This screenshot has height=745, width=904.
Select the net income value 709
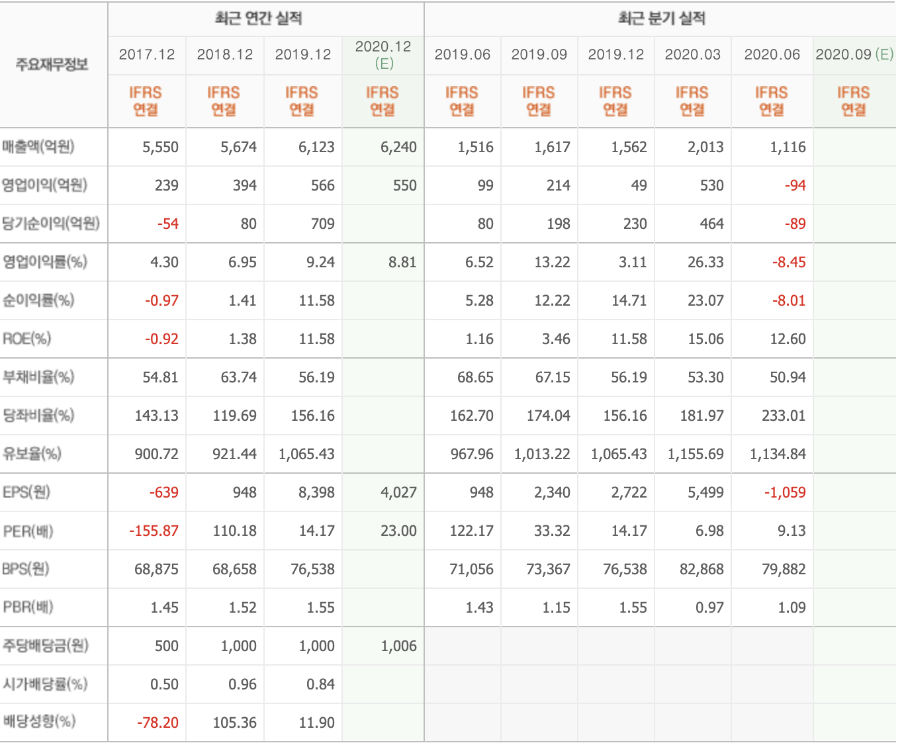click(323, 224)
